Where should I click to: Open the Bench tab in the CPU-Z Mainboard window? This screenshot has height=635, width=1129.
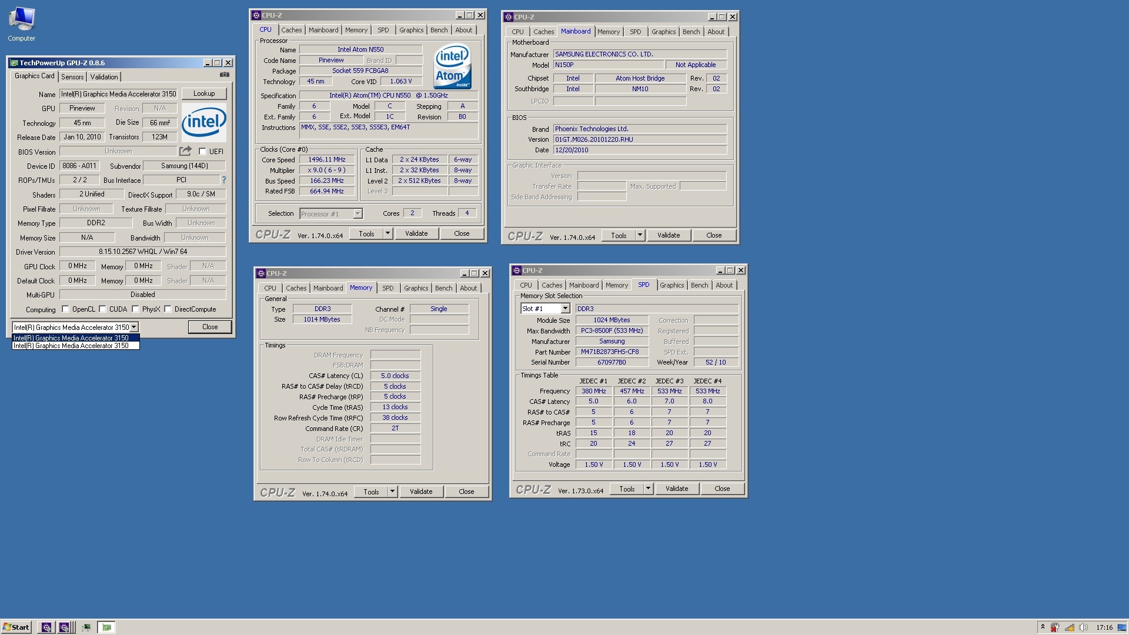pos(692,32)
